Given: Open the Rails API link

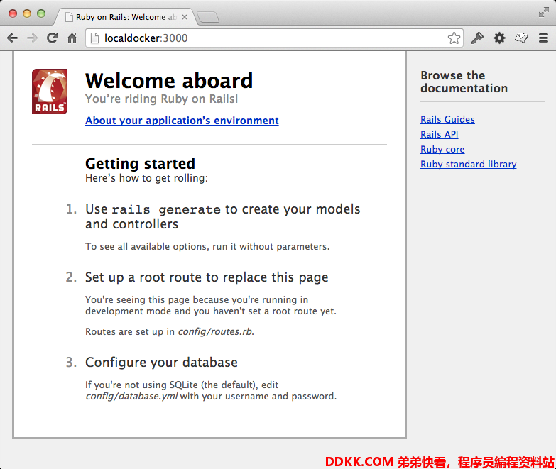Looking at the screenshot, I should [440, 134].
